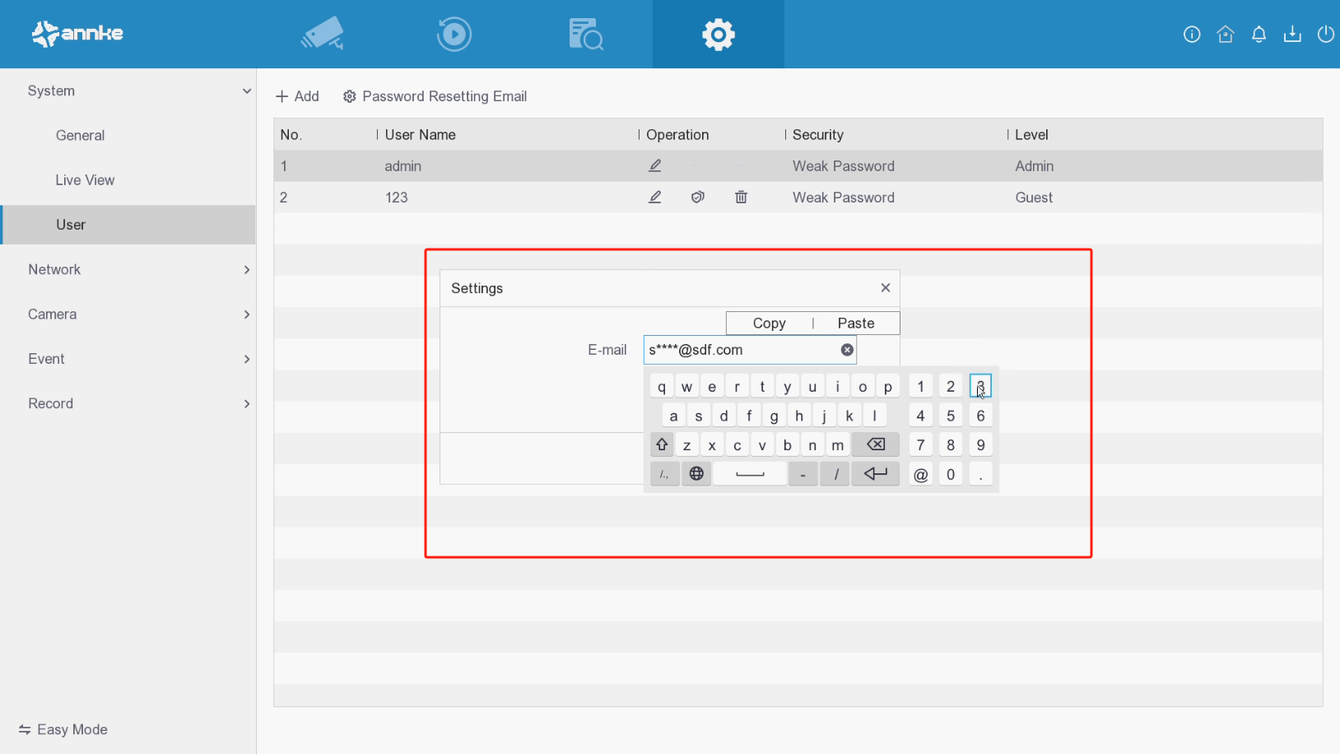The width and height of the screenshot is (1340, 754).
Task: Toggle Easy Mode at bottom left
Action: click(x=63, y=729)
